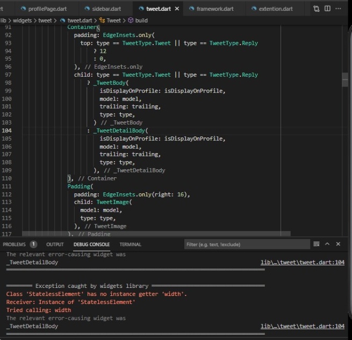Select the tweet.dart editor tab
This screenshot has width=352, height=340.
point(158,9)
